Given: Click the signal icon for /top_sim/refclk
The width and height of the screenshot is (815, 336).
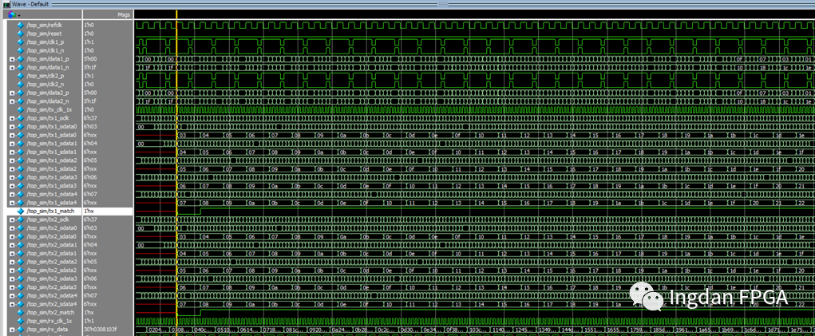Looking at the screenshot, I should pos(21,25).
